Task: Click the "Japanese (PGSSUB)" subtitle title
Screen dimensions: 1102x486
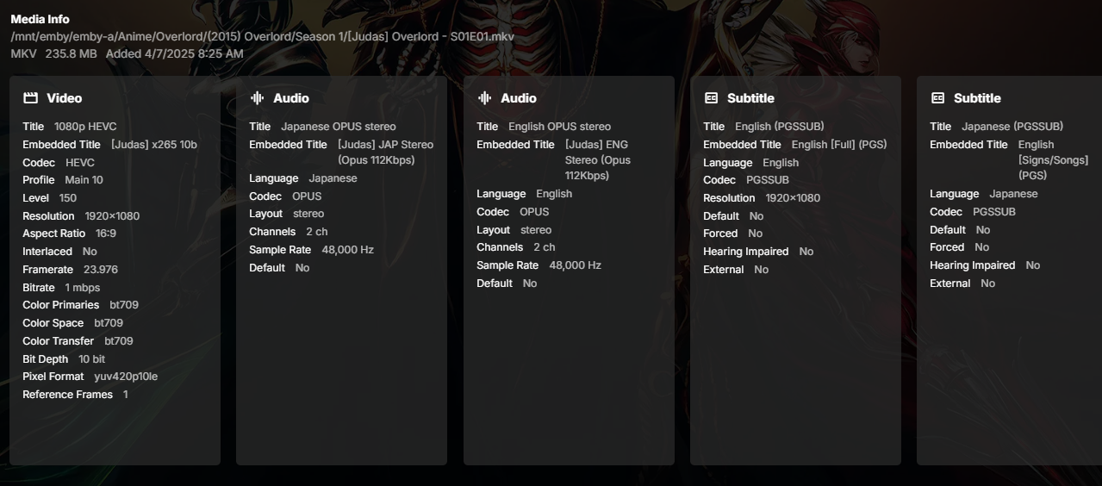Action: [1012, 127]
